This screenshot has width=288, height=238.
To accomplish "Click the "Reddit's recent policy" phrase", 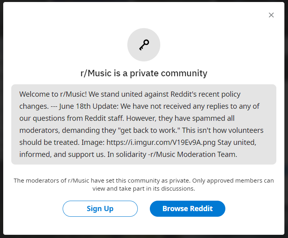I will coord(206,94).
